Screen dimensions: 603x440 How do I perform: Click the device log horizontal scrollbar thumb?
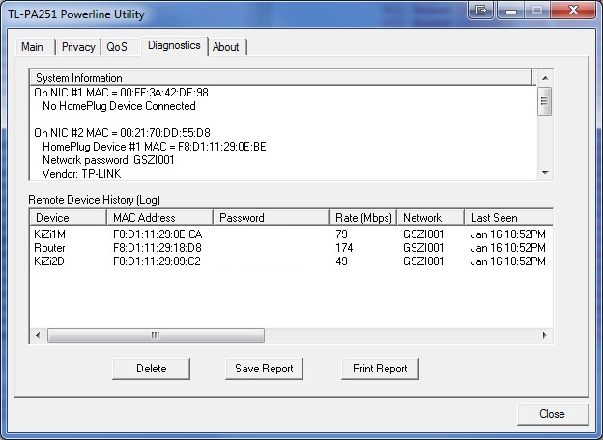point(155,335)
